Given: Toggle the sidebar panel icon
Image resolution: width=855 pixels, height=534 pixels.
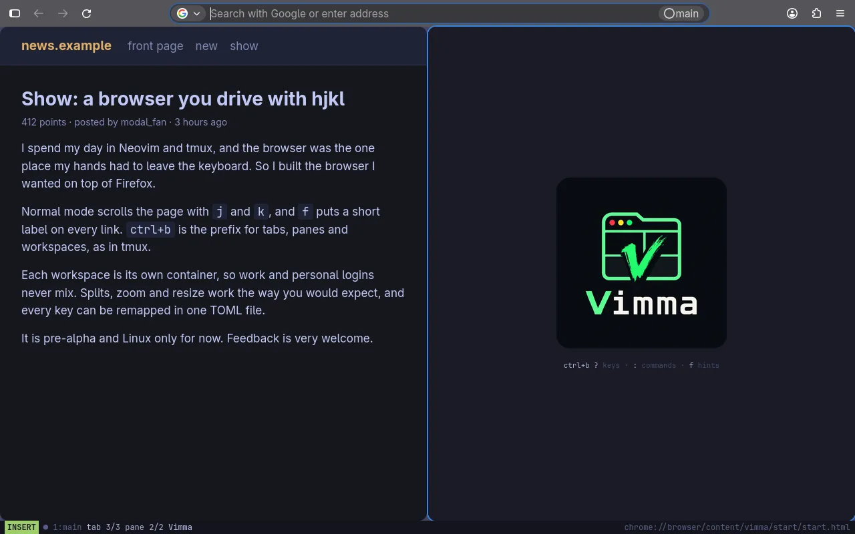Looking at the screenshot, I should [15, 13].
